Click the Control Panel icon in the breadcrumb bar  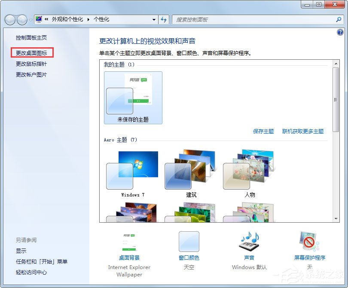click(38, 19)
